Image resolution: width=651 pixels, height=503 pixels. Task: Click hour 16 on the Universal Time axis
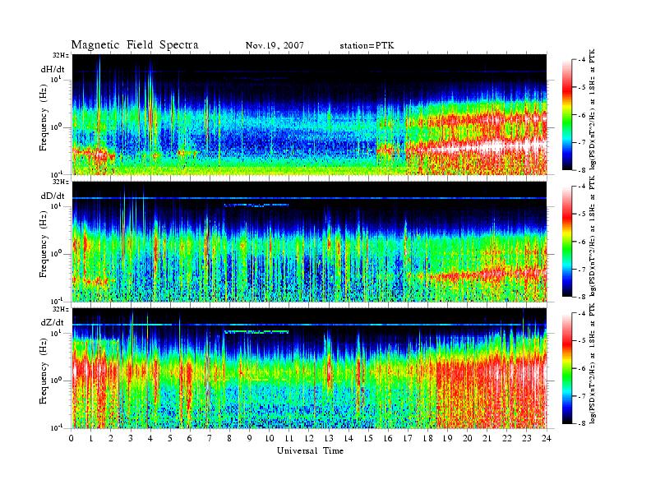click(x=388, y=439)
